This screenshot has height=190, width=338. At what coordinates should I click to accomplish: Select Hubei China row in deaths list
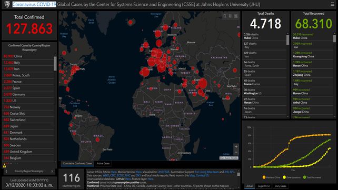[x=264, y=36]
